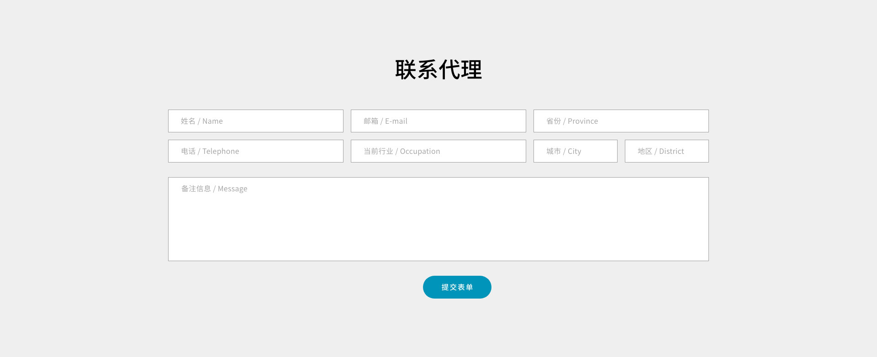
Task: Click the 联系代理 heading text
Action: pos(438,70)
